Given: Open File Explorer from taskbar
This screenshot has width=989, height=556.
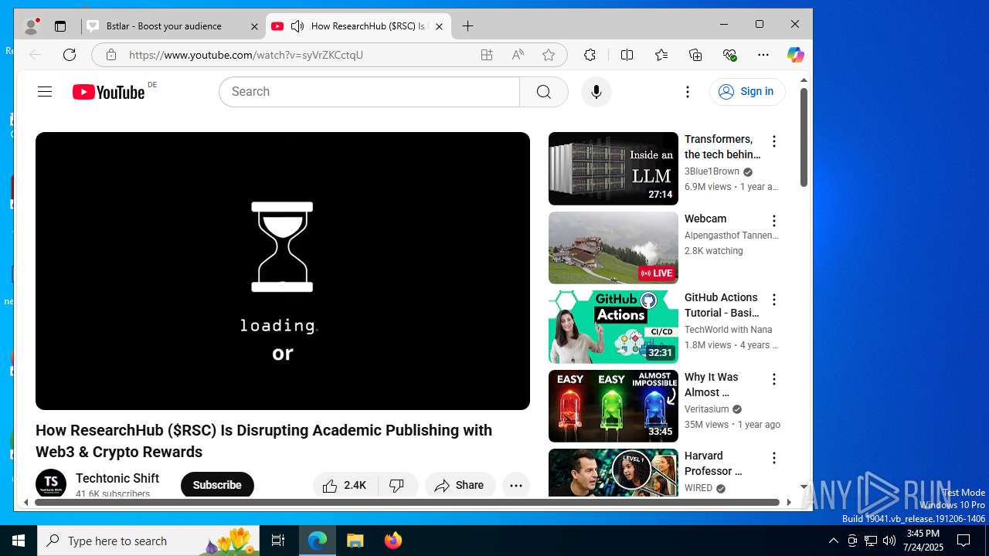Looking at the screenshot, I should (x=355, y=541).
